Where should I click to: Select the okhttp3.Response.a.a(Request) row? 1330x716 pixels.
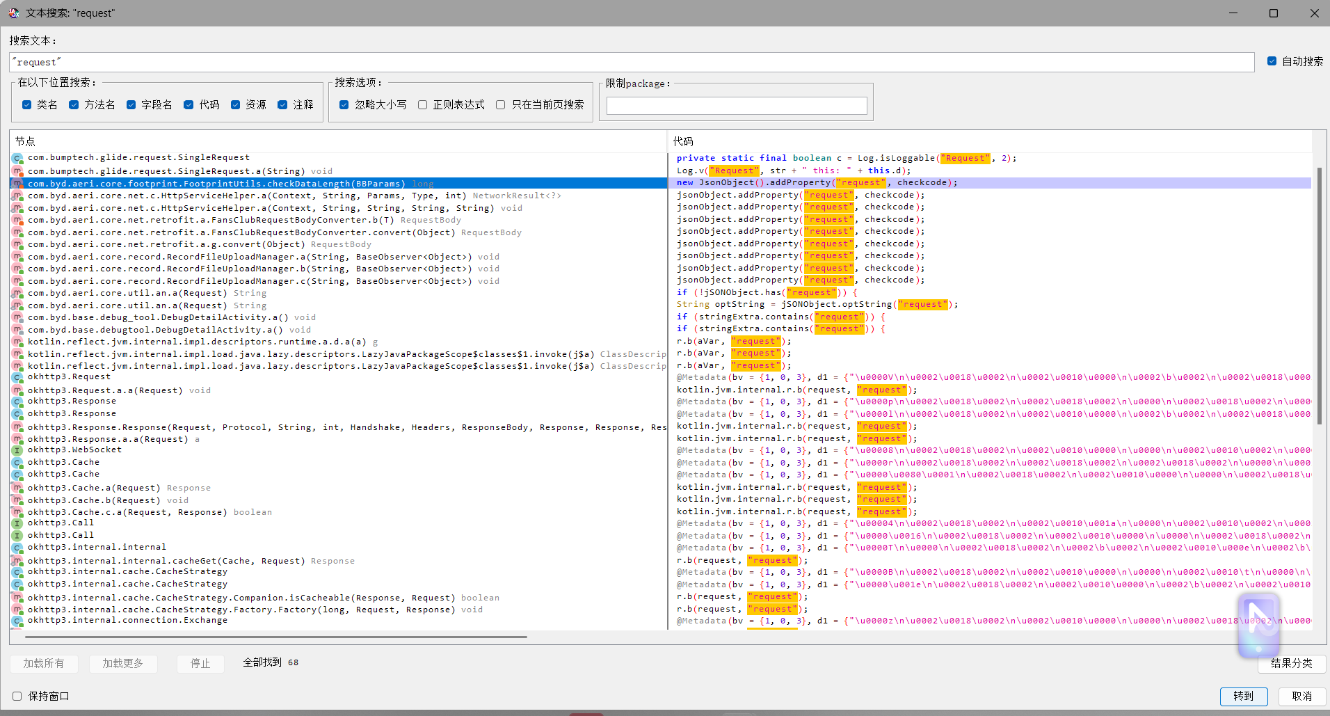point(338,439)
